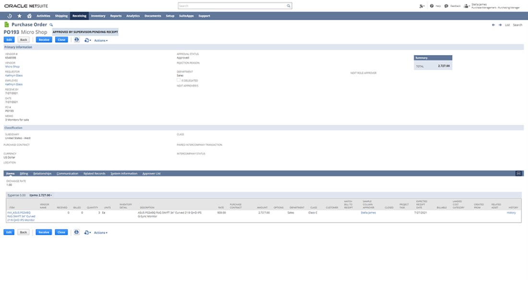Click the Help question mark icon

[x=432, y=6]
